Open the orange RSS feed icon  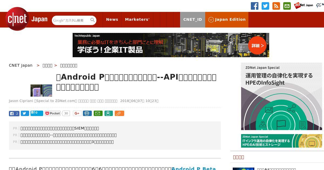pyautogui.click(x=276, y=6)
